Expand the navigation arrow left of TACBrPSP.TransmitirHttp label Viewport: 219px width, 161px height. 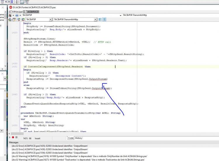point(121,15)
